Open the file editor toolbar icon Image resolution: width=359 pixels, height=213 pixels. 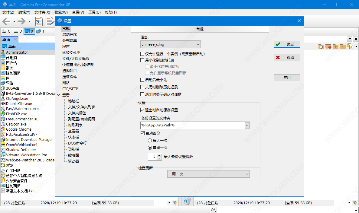[x=50, y=21]
